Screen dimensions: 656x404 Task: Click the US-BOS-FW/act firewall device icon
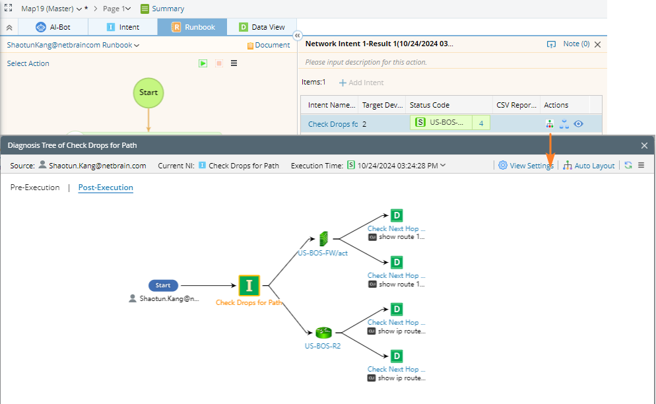[x=323, y=239]
